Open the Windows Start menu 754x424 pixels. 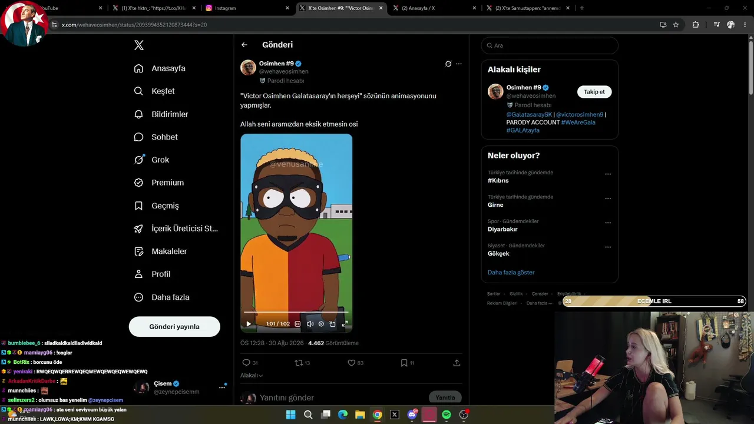click(x=290, y=415)
